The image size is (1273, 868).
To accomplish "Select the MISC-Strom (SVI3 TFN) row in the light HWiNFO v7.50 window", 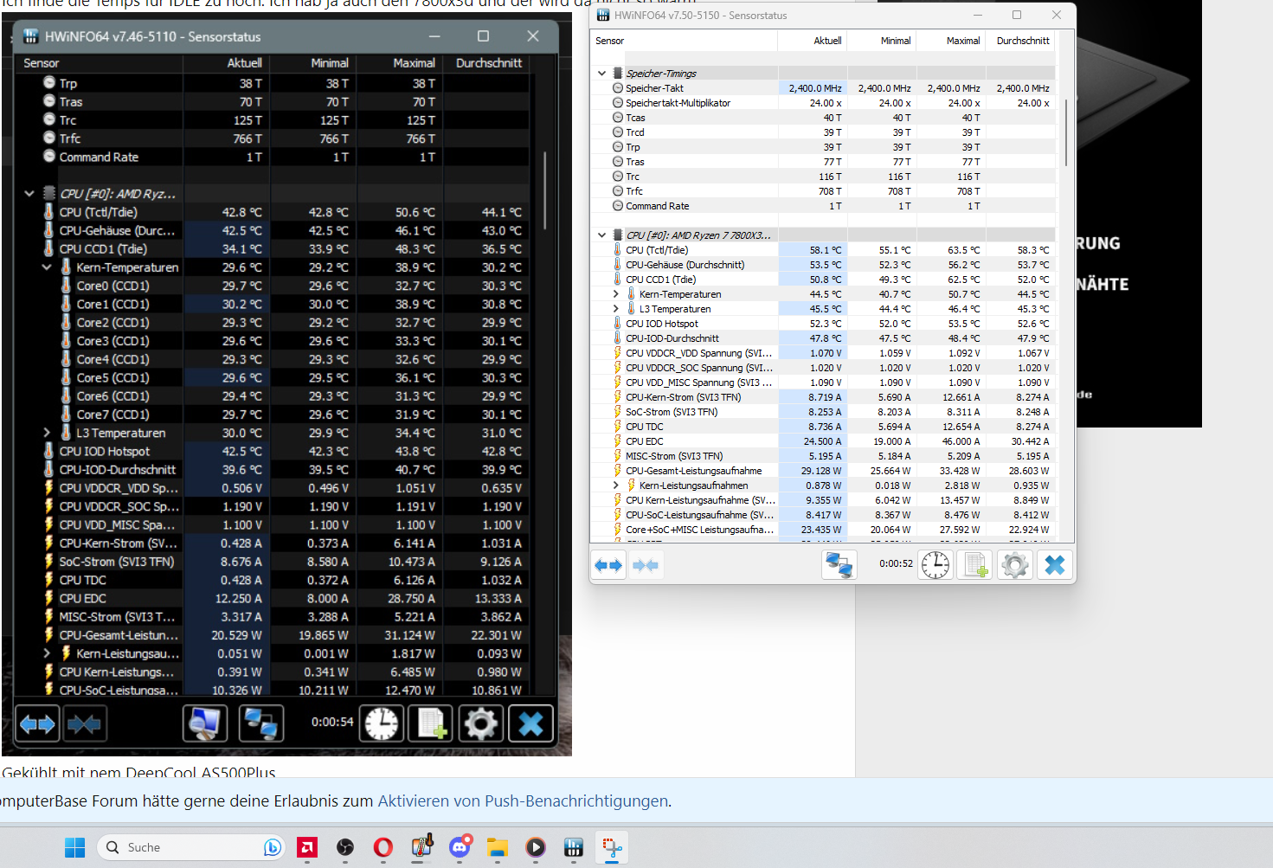I will (824, 456).
